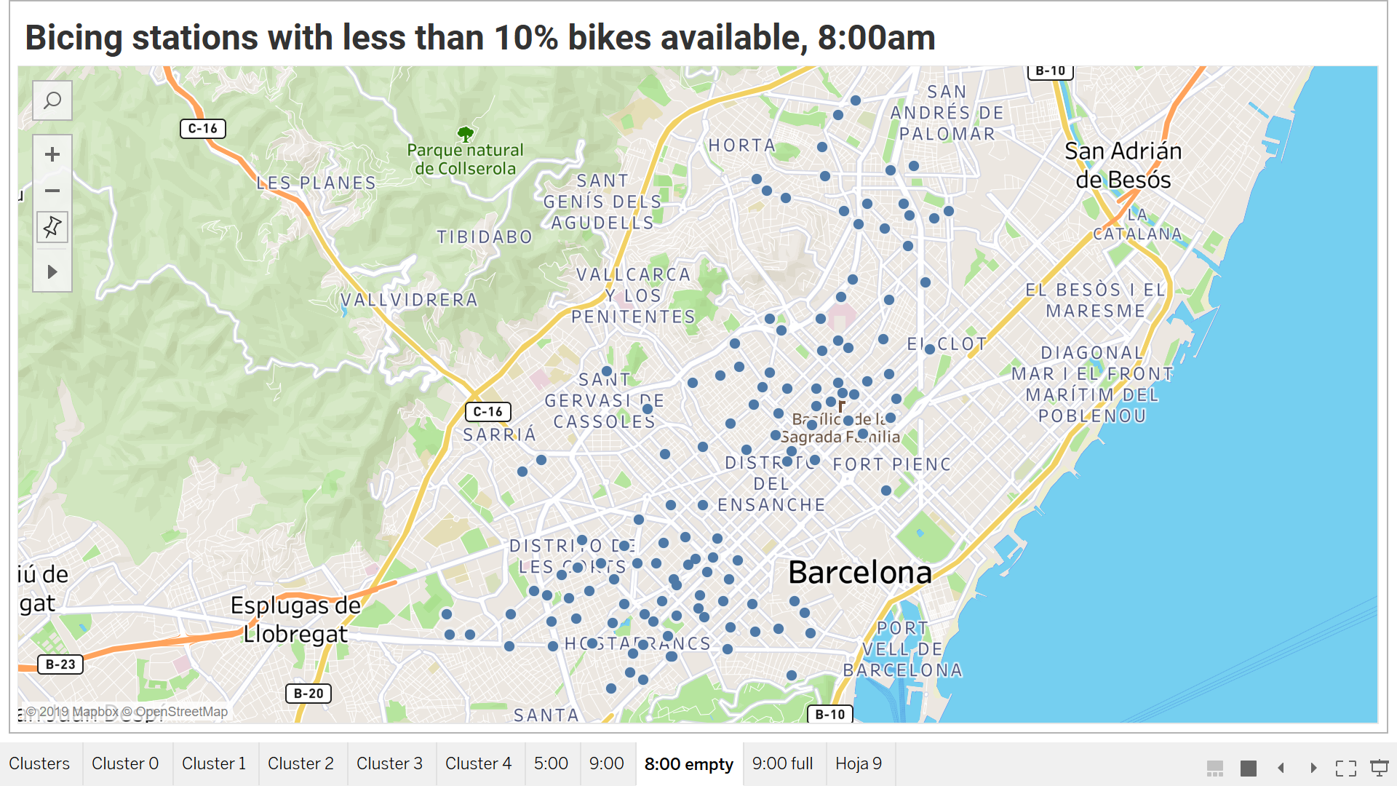
Task: Zoom out of the map
Action: tap(52, 191)
